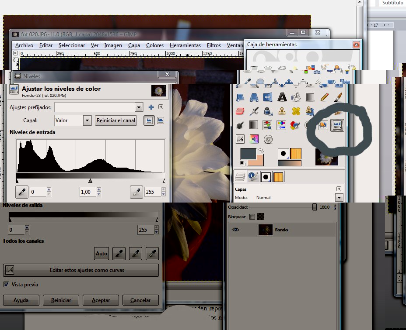Adjust gamma 1,00 stepper arrows
The width and height of the screenshot is (406, 330).
click(x=98, y=192)
